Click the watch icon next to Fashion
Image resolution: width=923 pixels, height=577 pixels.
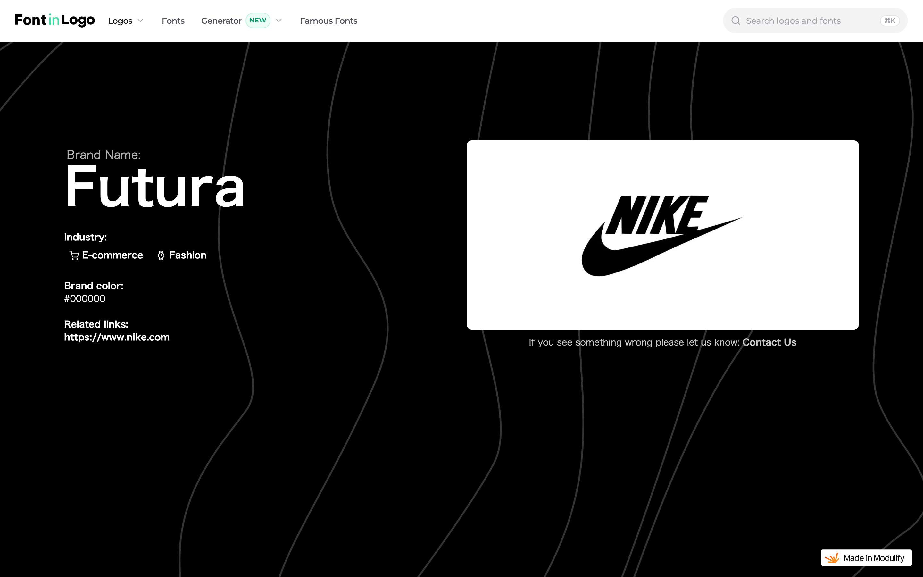[x=161, y=255]
